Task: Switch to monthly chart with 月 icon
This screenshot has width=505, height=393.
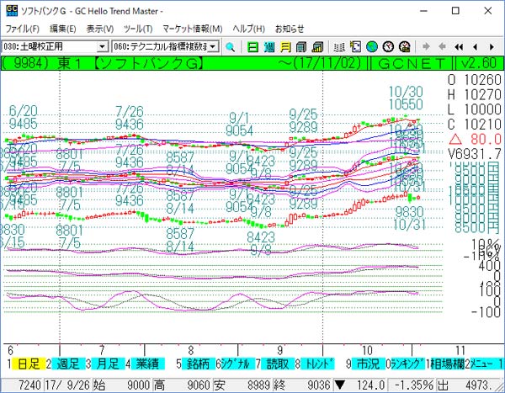Action: [x=285, y=47]
